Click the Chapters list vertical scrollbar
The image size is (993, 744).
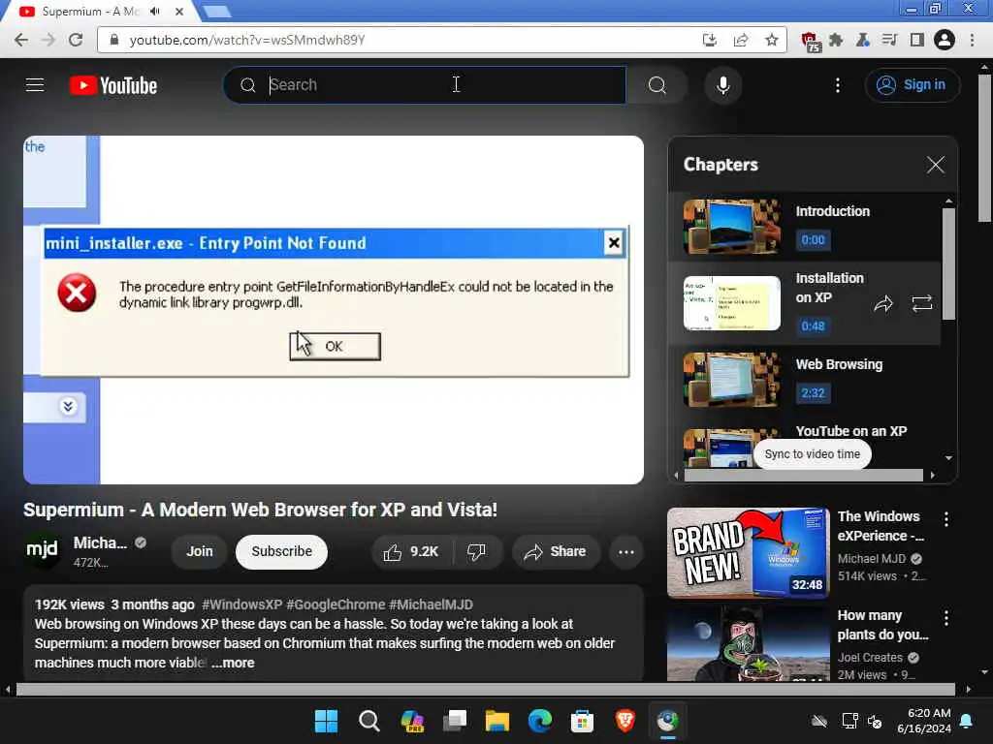point(948,263)
